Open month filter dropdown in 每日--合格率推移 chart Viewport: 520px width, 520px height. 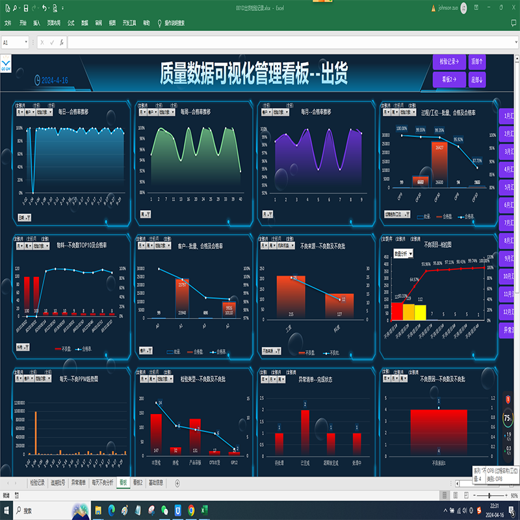(x=20, y=112)
